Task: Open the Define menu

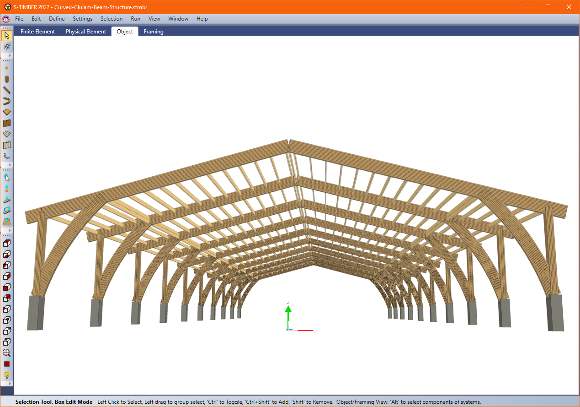Action: 56,19
